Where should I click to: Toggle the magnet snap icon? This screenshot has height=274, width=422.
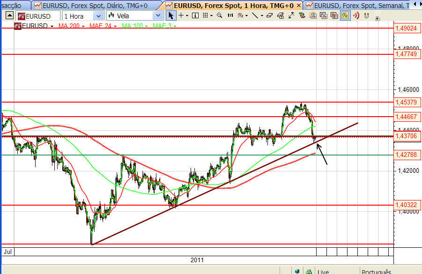[366, 15]
